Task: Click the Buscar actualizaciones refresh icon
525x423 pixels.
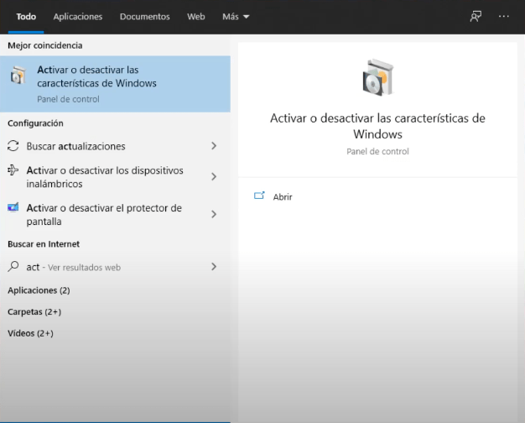Action: tap(13, 146)
